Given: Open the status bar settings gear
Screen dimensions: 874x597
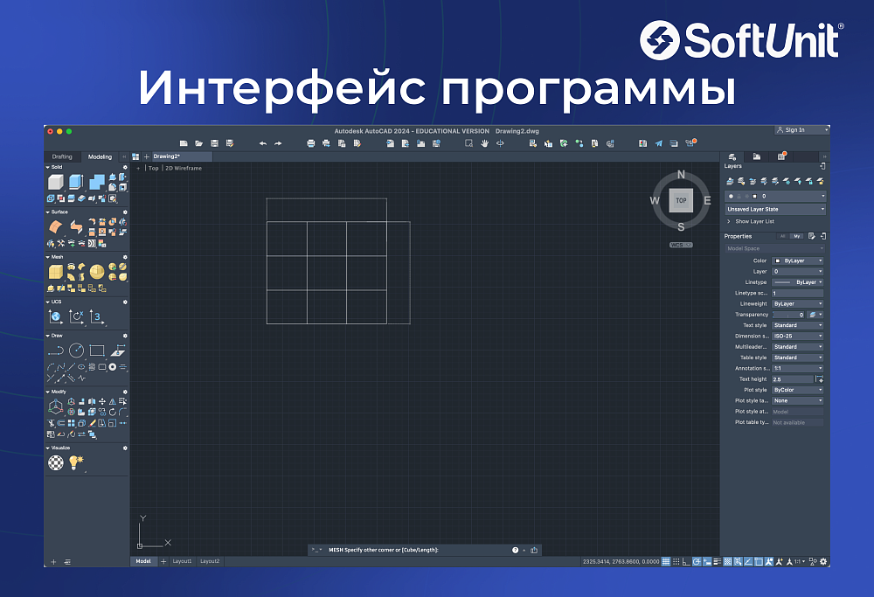Looking at the screenshot, I should (823, 561).
